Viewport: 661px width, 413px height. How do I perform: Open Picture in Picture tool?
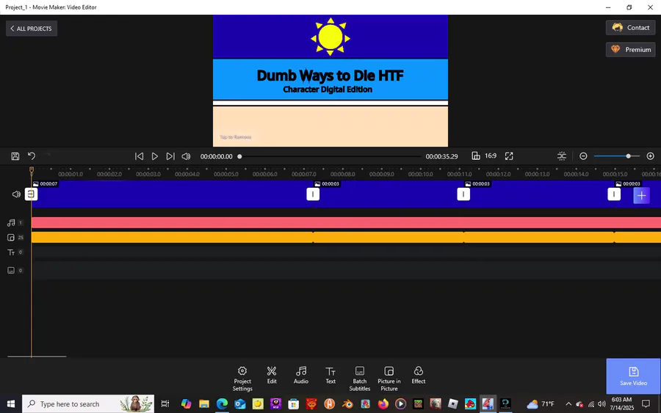point(389,379)
